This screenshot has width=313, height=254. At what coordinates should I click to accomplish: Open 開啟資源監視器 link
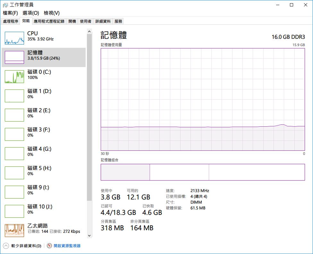[x=67, y=246]
